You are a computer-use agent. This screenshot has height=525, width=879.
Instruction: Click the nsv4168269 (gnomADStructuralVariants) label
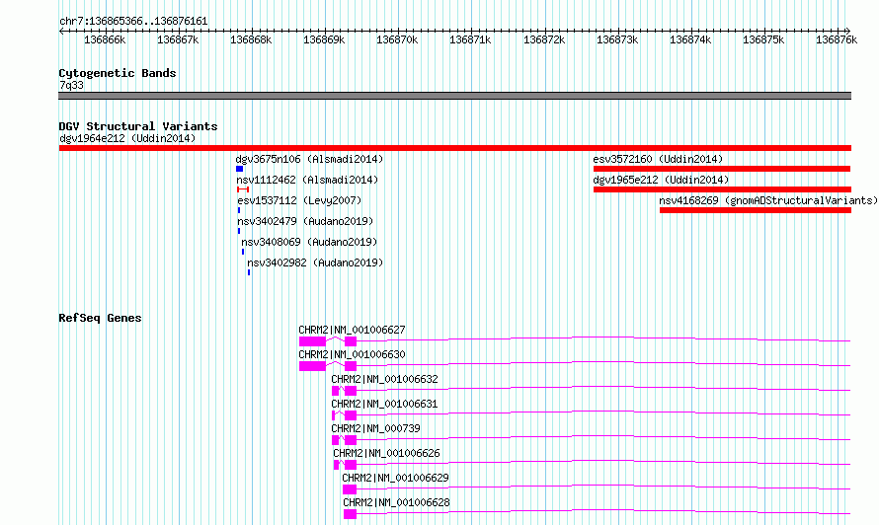pos(768,200)
